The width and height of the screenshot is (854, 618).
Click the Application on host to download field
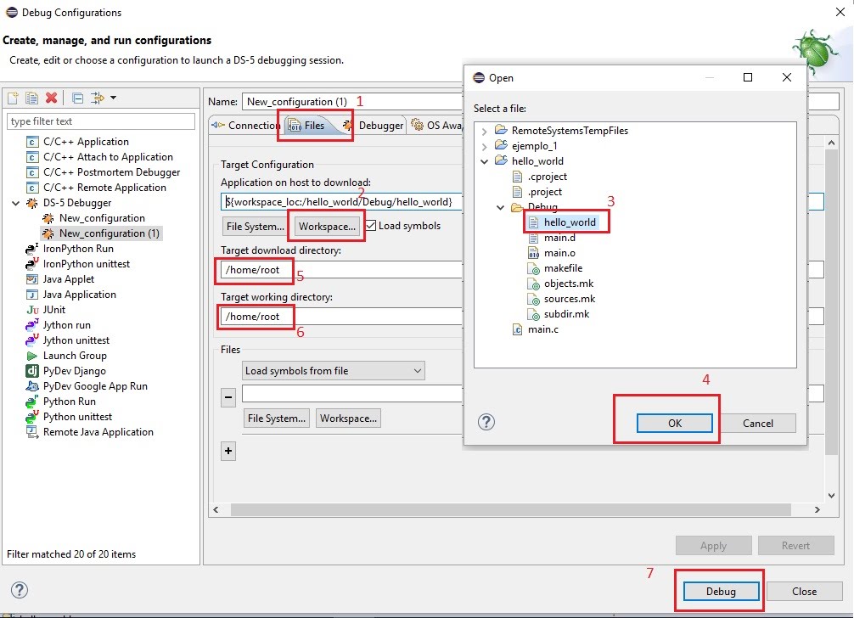click(x=341, y=201)
